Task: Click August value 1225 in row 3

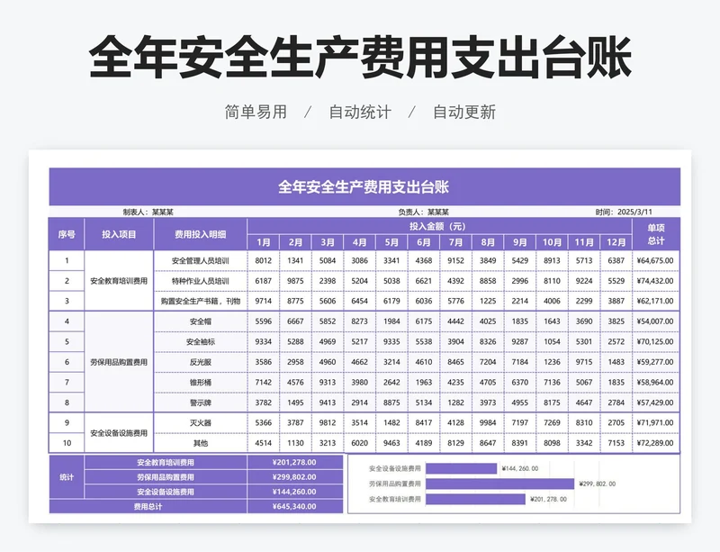Action: coord(488,301)
